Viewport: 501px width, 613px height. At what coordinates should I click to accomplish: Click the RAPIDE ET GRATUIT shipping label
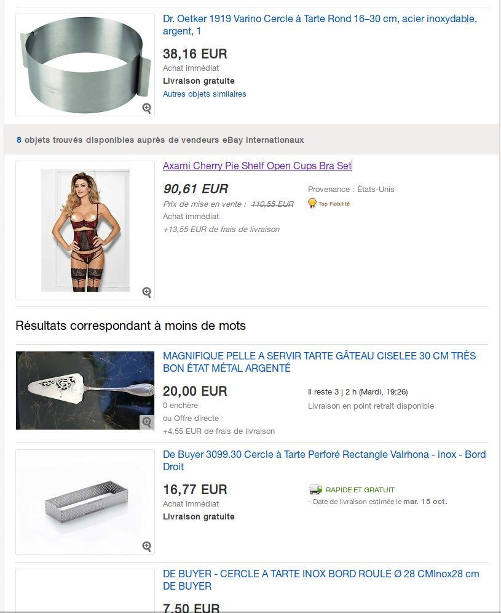tap(360, 490)
